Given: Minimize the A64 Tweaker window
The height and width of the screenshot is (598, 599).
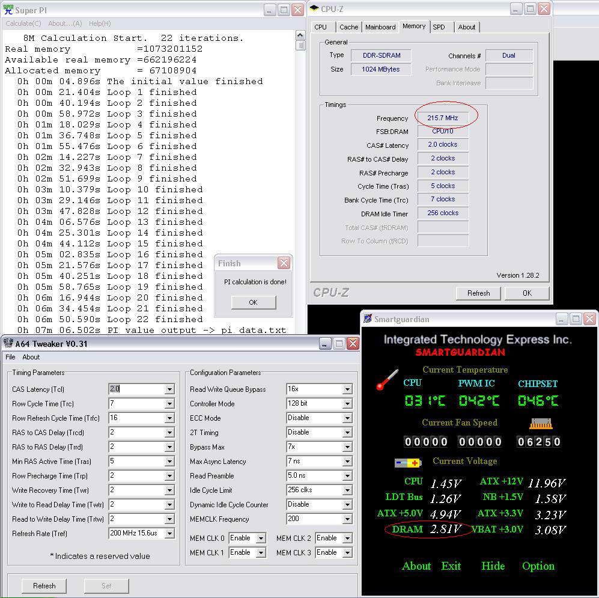Looking at the screenshot, I should point(325,344).
